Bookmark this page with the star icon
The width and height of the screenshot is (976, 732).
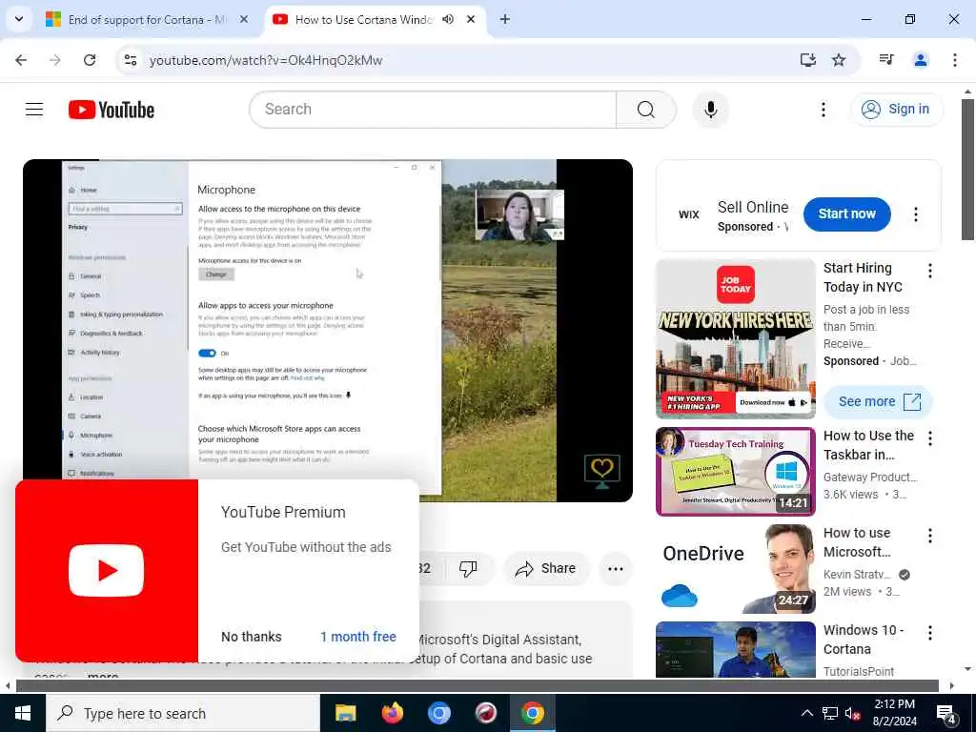839,60
